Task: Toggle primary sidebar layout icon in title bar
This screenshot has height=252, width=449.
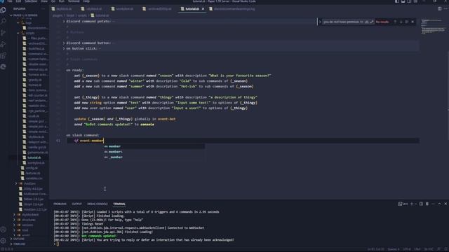Action: (x=397, y=1)
